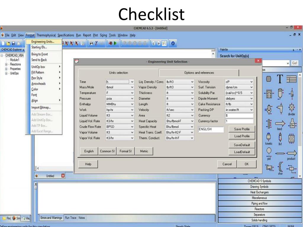This screenshot has height=227, width=303.
Task: Switch to the Run Trace tab
Action: (70, 218)
